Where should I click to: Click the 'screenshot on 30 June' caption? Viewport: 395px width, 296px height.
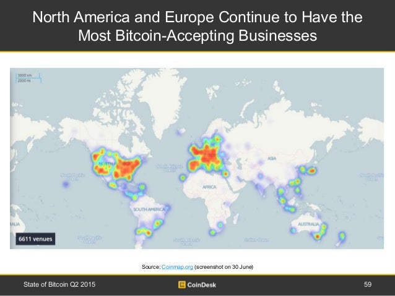224,267
